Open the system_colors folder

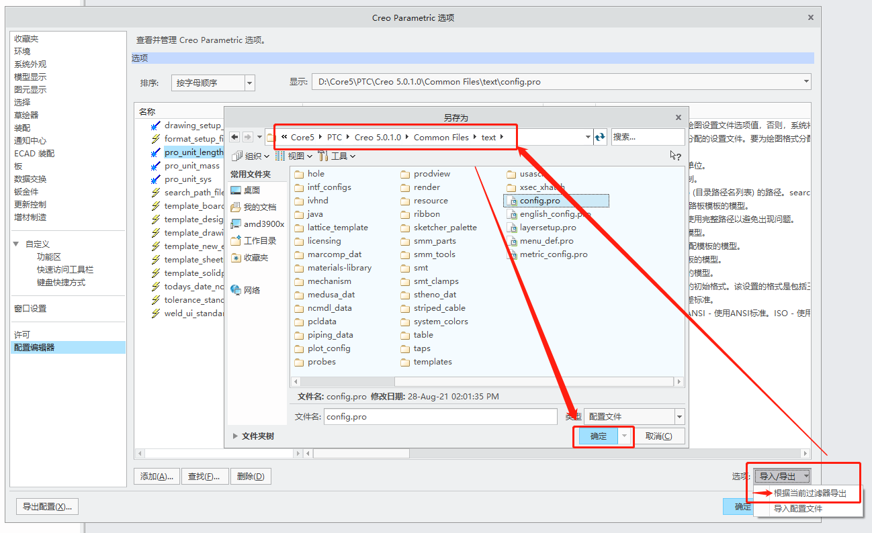click(x=434, y=322)
